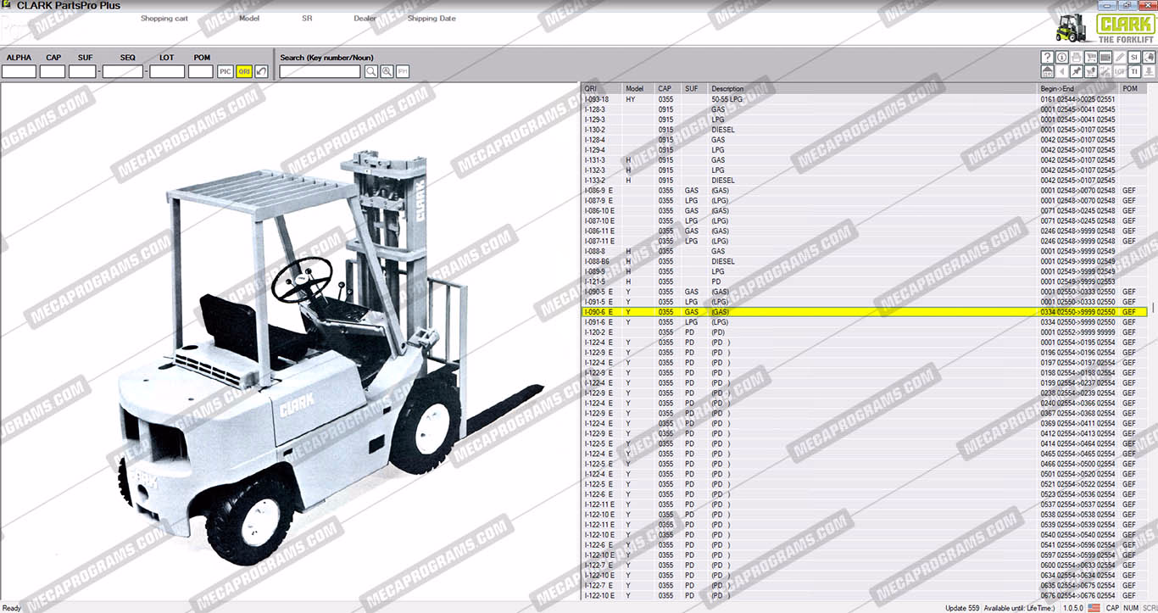Click the undo arrow beside QRI

point(262,72)
